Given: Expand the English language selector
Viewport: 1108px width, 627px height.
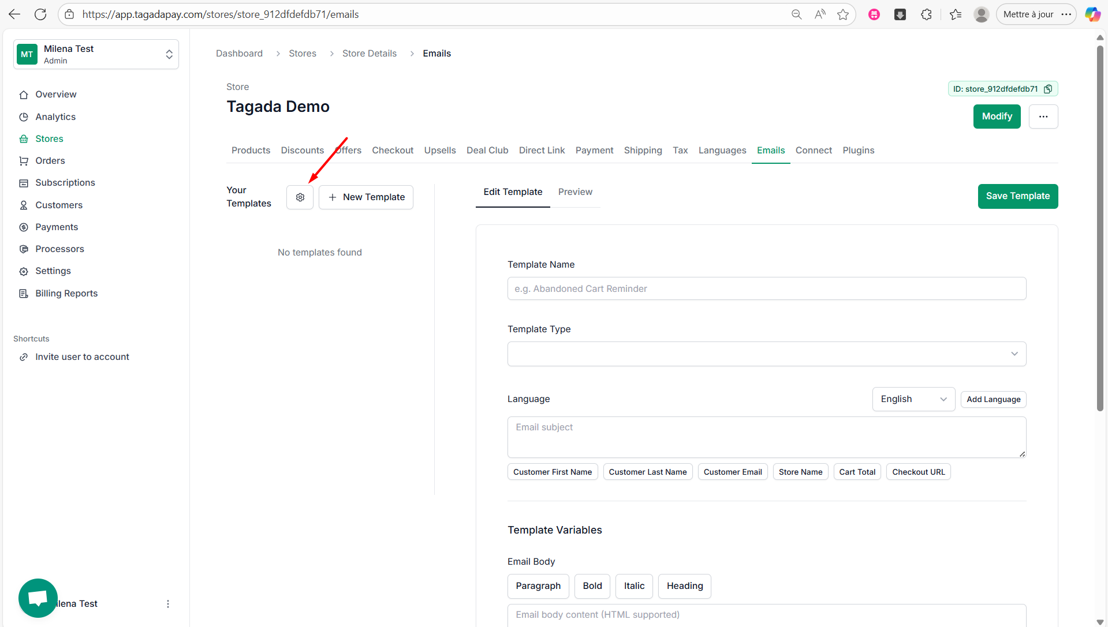Looking at the screenshot, I should click(913, 399).
